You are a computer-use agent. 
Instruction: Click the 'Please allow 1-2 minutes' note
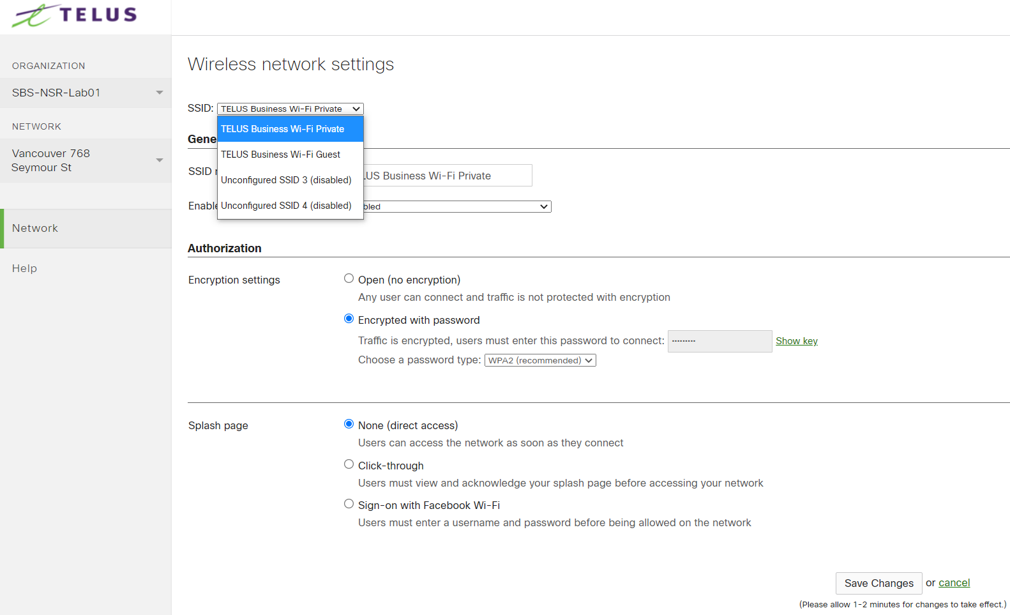(903, 604)
